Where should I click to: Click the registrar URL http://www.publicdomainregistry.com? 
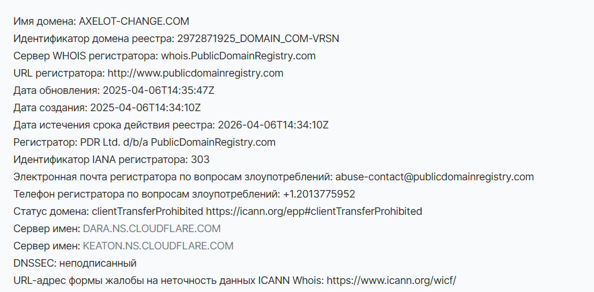click(195, 73)
